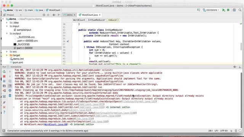
Task: Select java in the navigation breadcrumb
Action: pos(40,10)
